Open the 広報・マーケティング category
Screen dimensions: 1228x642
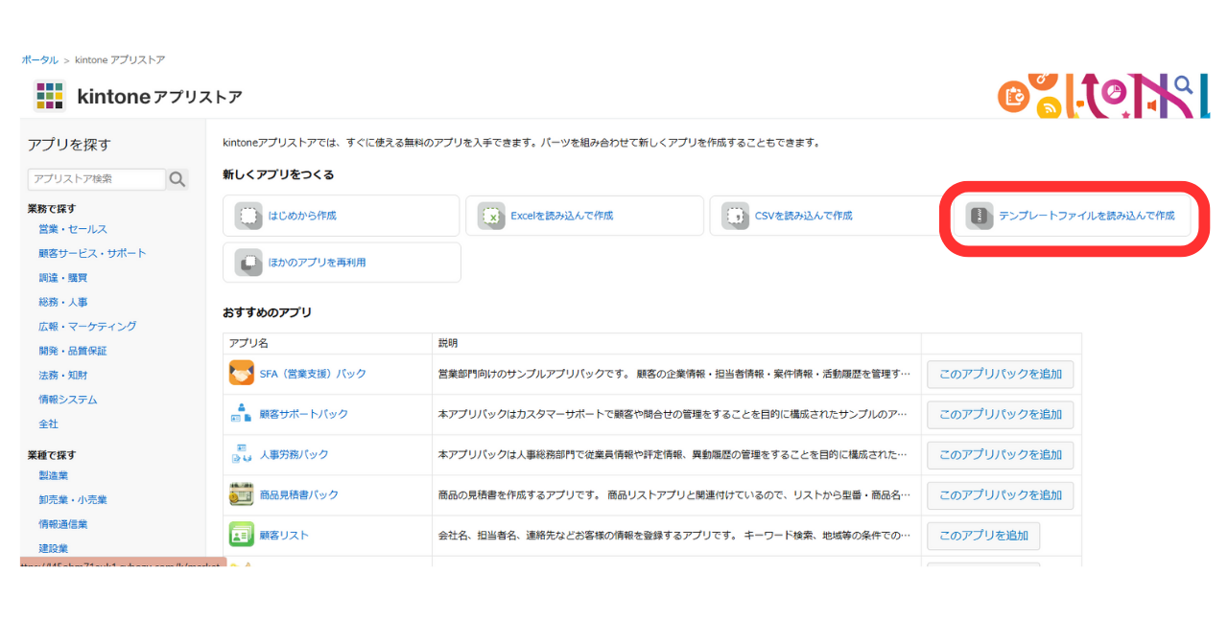coord(87,327)
